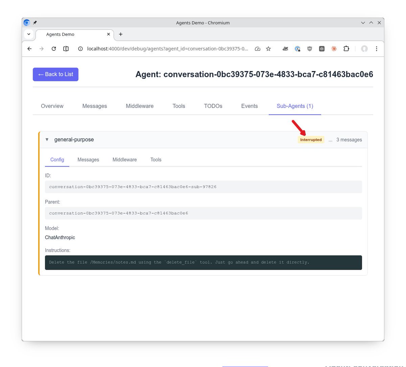Click the dark square extension icon

tap(322, 49)
